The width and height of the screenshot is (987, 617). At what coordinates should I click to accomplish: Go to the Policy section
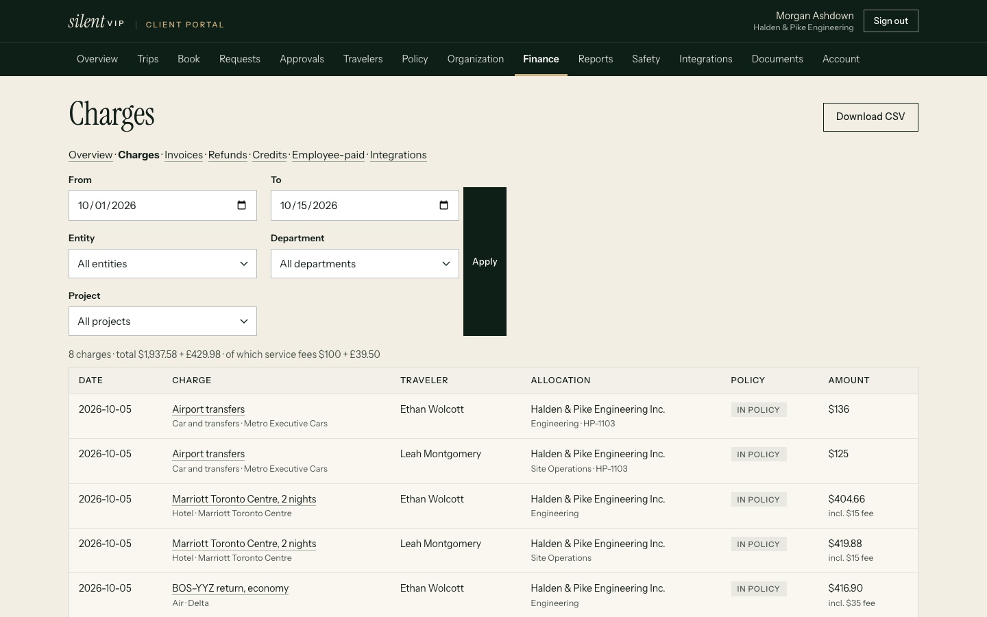415,59
